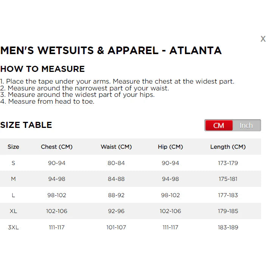Click the Hip (CM) column header
The width and height of the screenshot is (266, 266).
(x=170, y=147)
